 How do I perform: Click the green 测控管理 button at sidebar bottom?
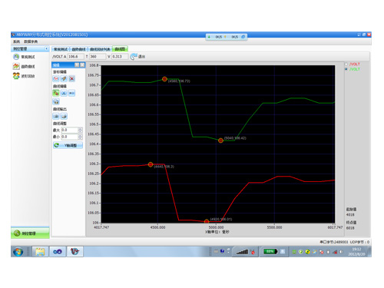coord(30,233)
